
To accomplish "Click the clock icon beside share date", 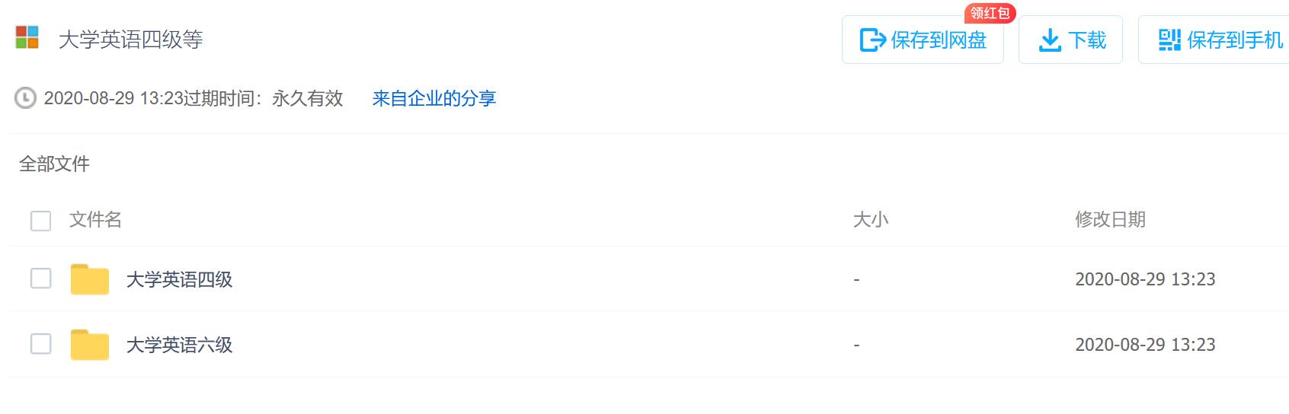I will coord(25,98).
